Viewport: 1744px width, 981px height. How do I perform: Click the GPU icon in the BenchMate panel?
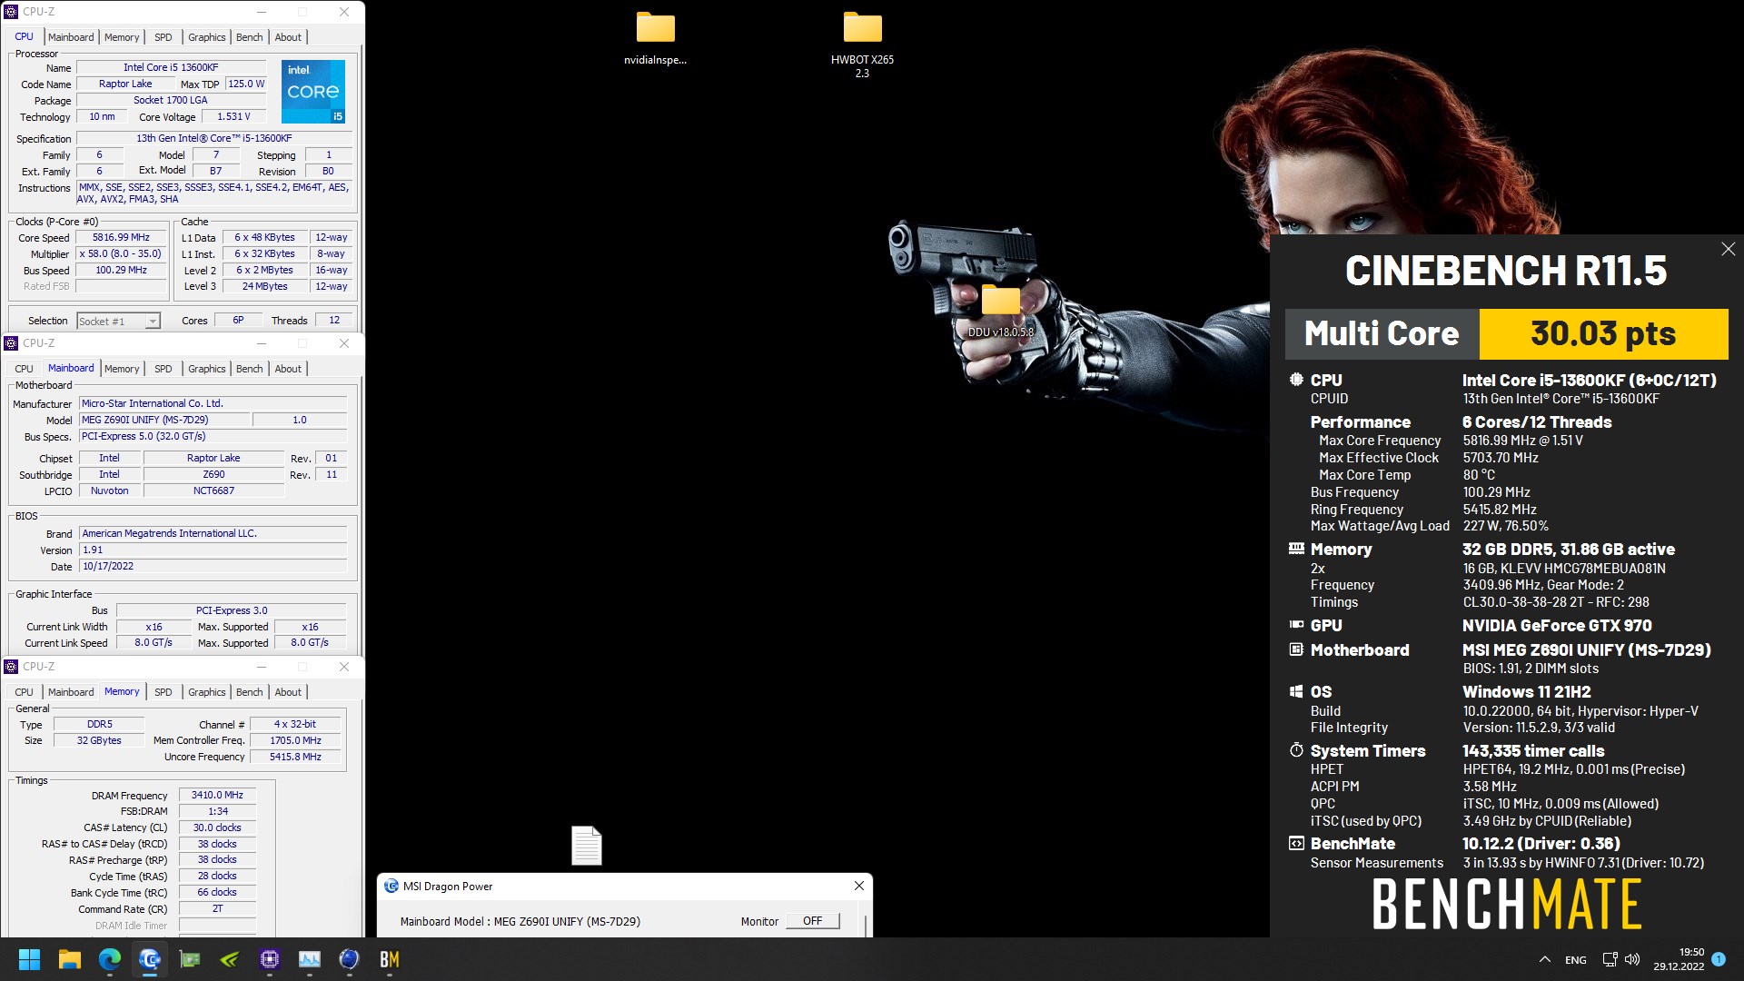click(x=1296, y=625)
